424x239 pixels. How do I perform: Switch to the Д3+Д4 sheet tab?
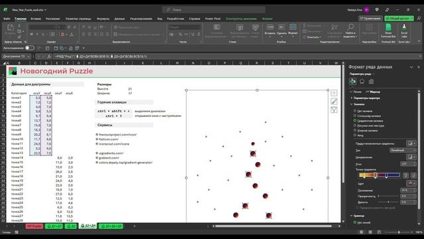[88, 226]
